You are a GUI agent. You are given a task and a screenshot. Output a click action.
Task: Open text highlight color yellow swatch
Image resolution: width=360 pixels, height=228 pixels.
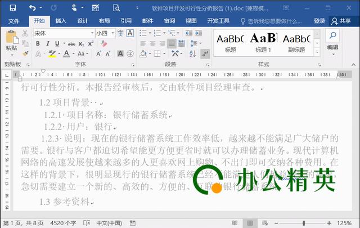coord(52,54)
